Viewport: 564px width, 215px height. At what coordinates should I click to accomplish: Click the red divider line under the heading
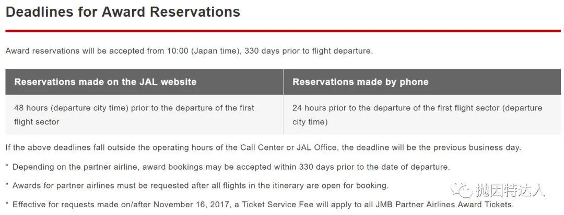click(283, 31)
